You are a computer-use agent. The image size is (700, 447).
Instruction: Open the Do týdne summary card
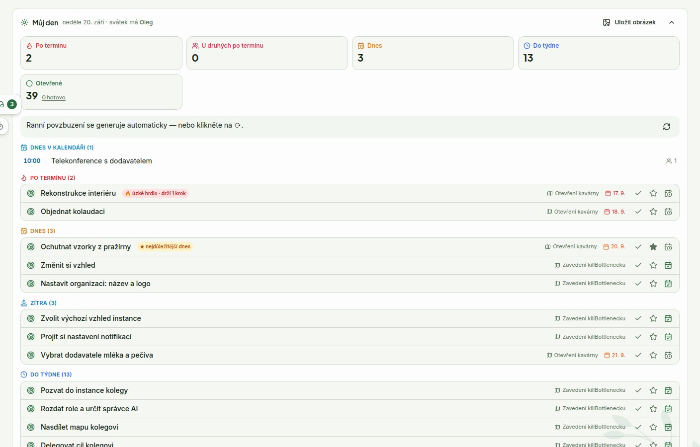click(599, 53)
